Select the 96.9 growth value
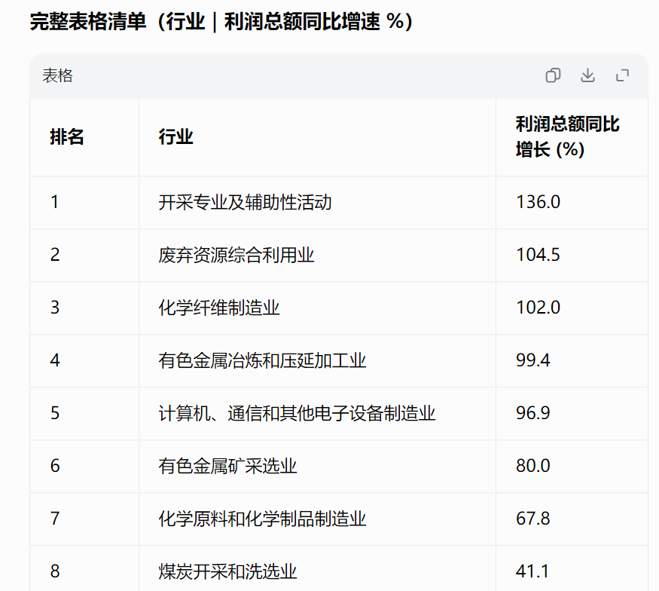The width and height of the screenshot is (659, 591). pyautogui.click(x=533, y=413)
